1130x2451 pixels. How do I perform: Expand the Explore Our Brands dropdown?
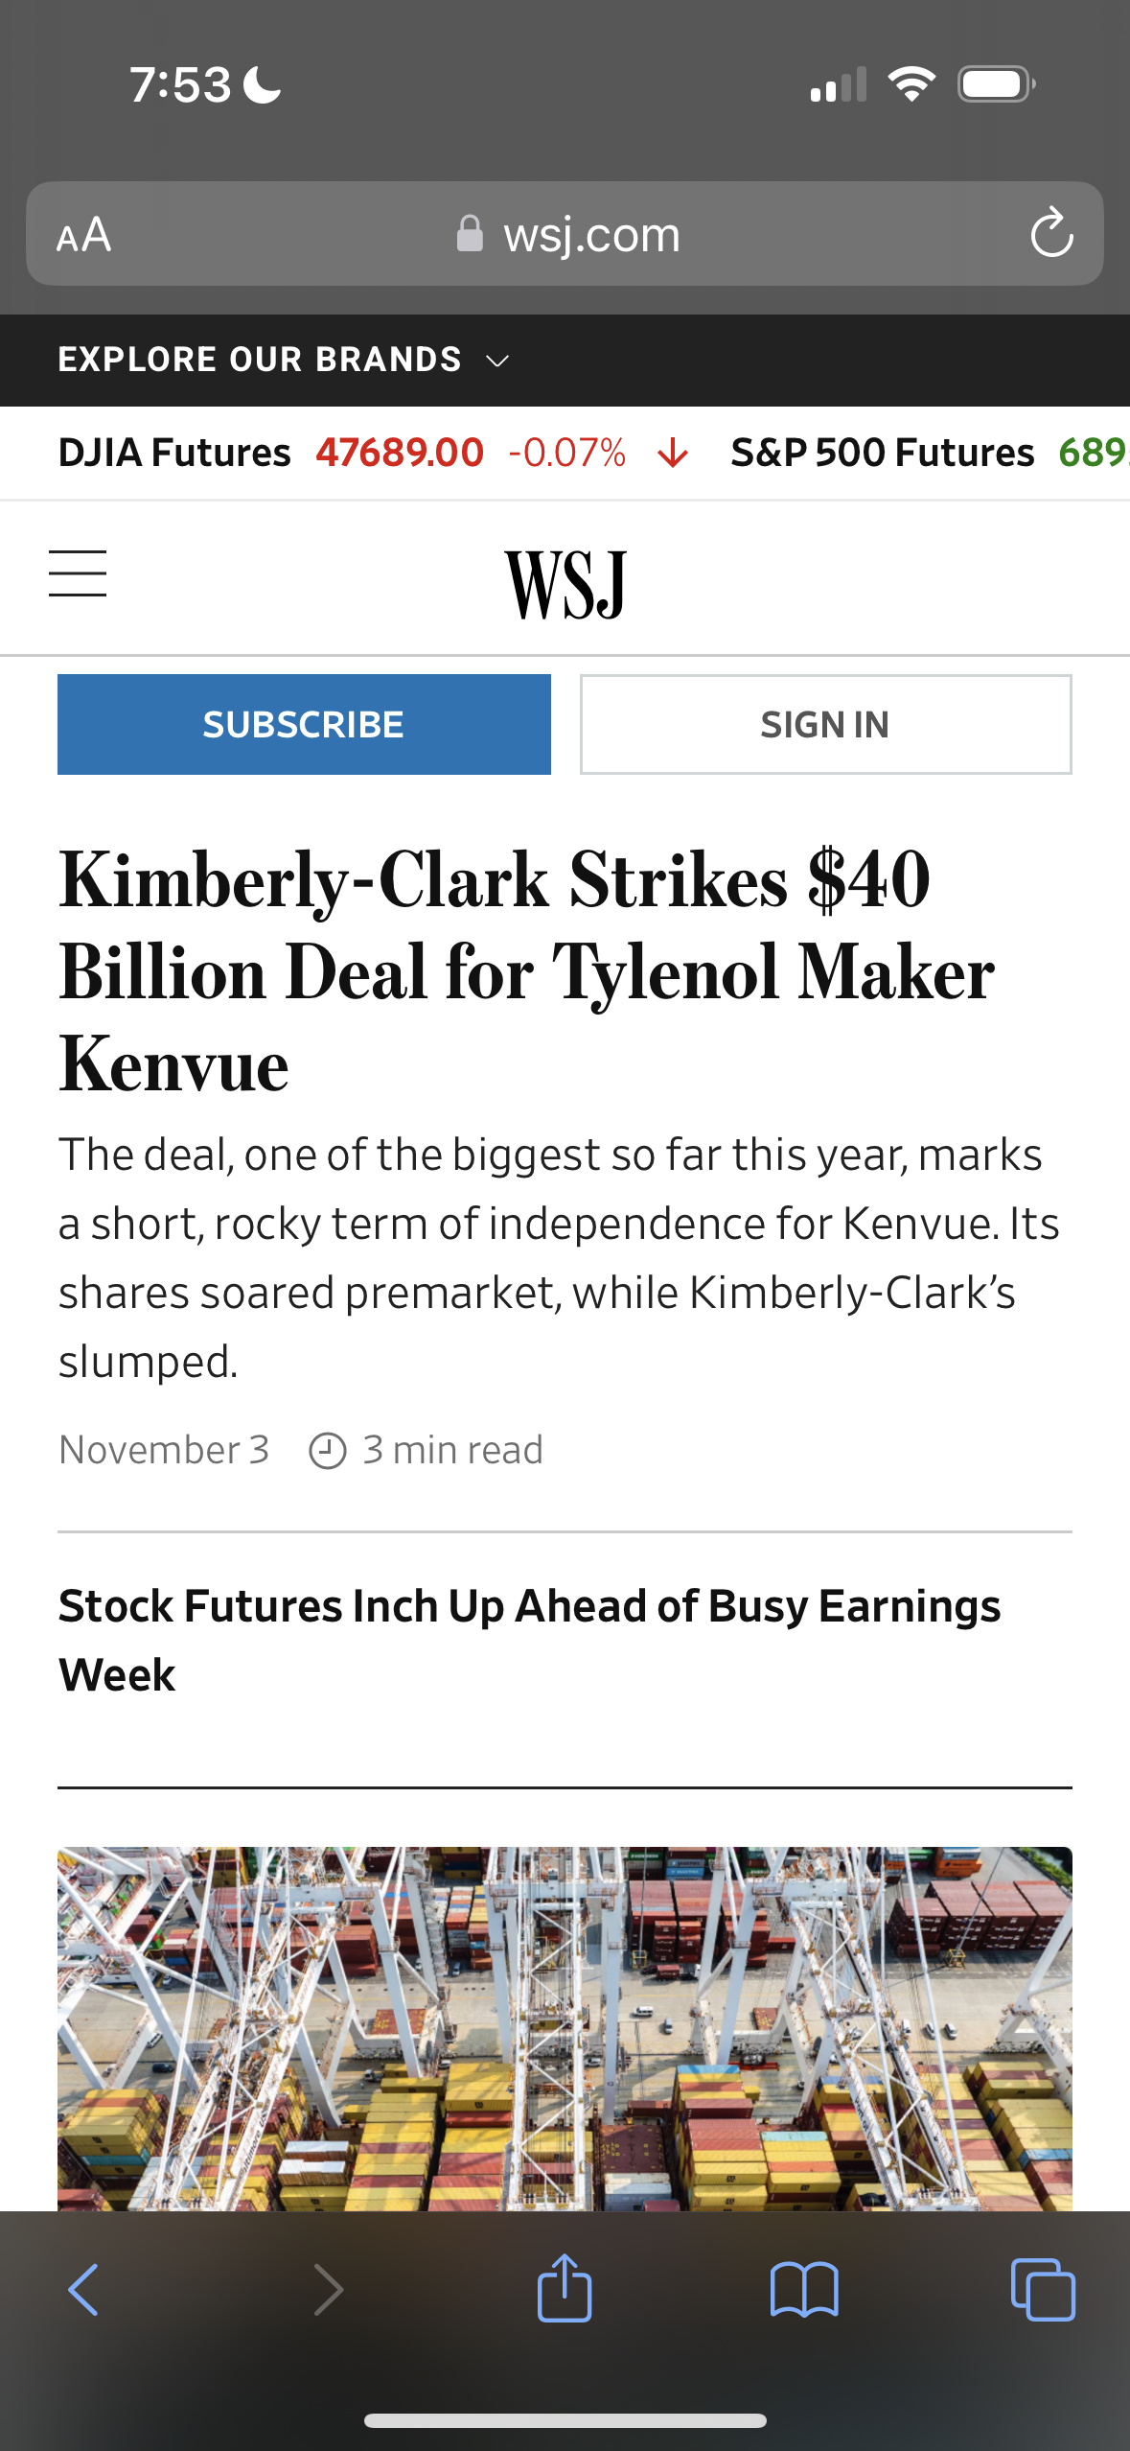pos(284,361)
